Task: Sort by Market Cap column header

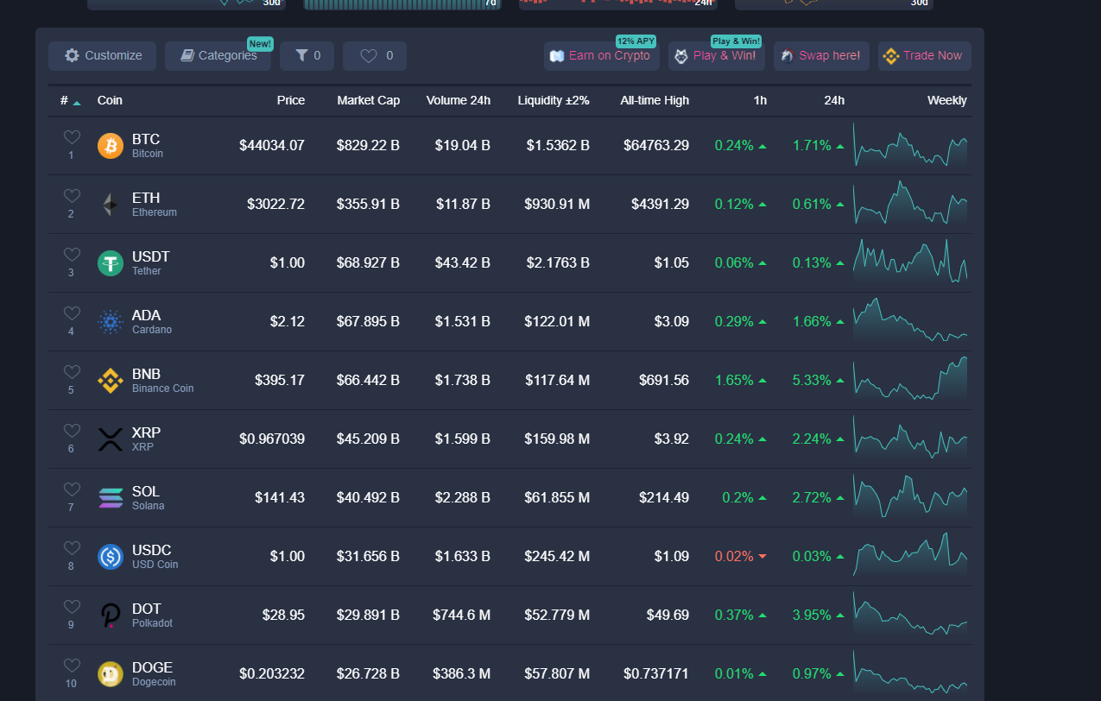Action: 369,100
